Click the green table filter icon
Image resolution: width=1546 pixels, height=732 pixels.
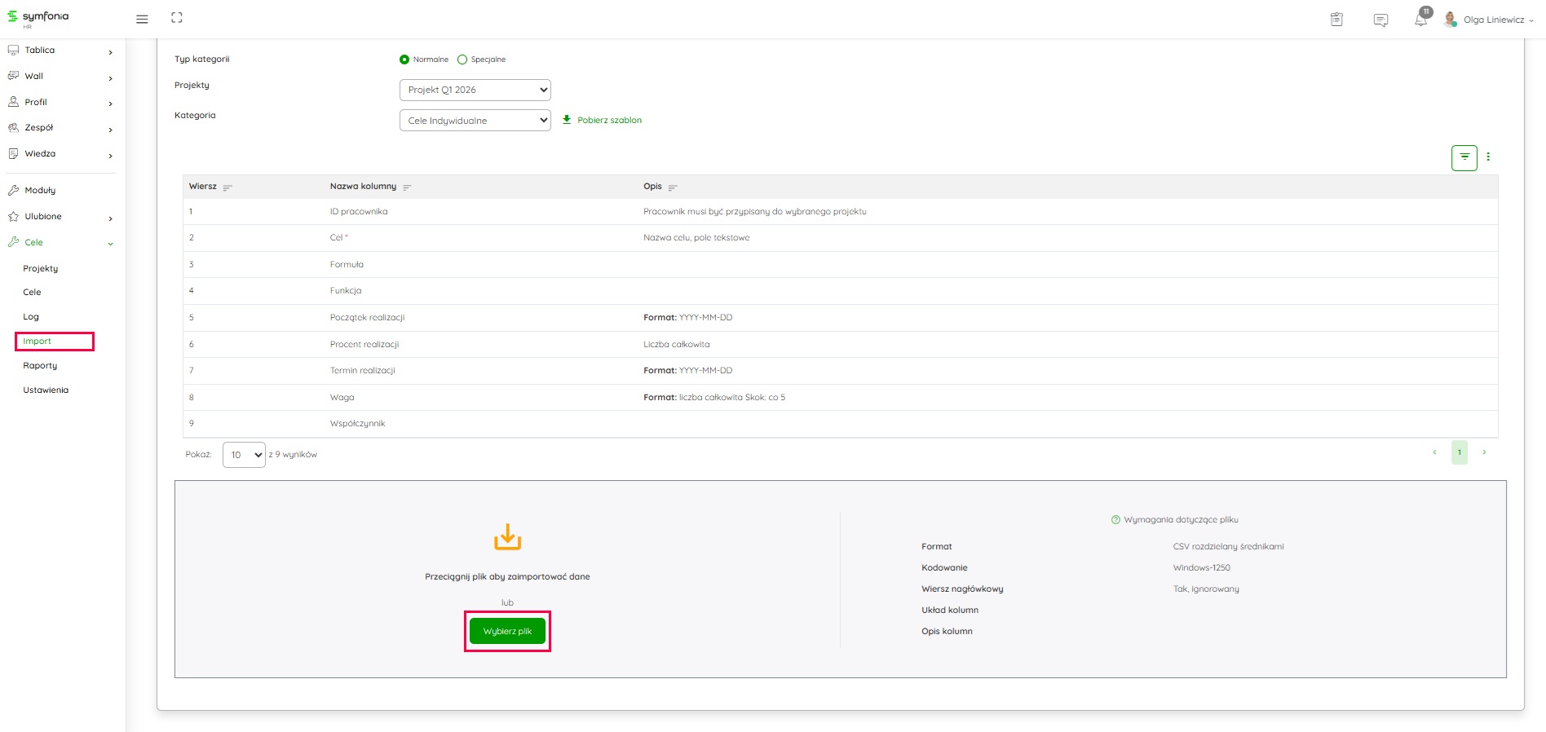1464,157
